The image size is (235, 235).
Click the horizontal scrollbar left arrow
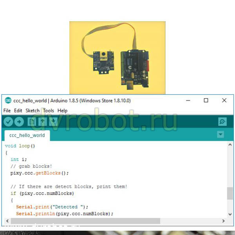click(7, 221)
